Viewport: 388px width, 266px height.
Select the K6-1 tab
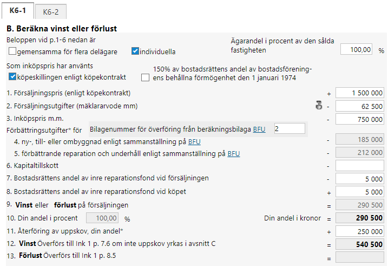point(17,11)
